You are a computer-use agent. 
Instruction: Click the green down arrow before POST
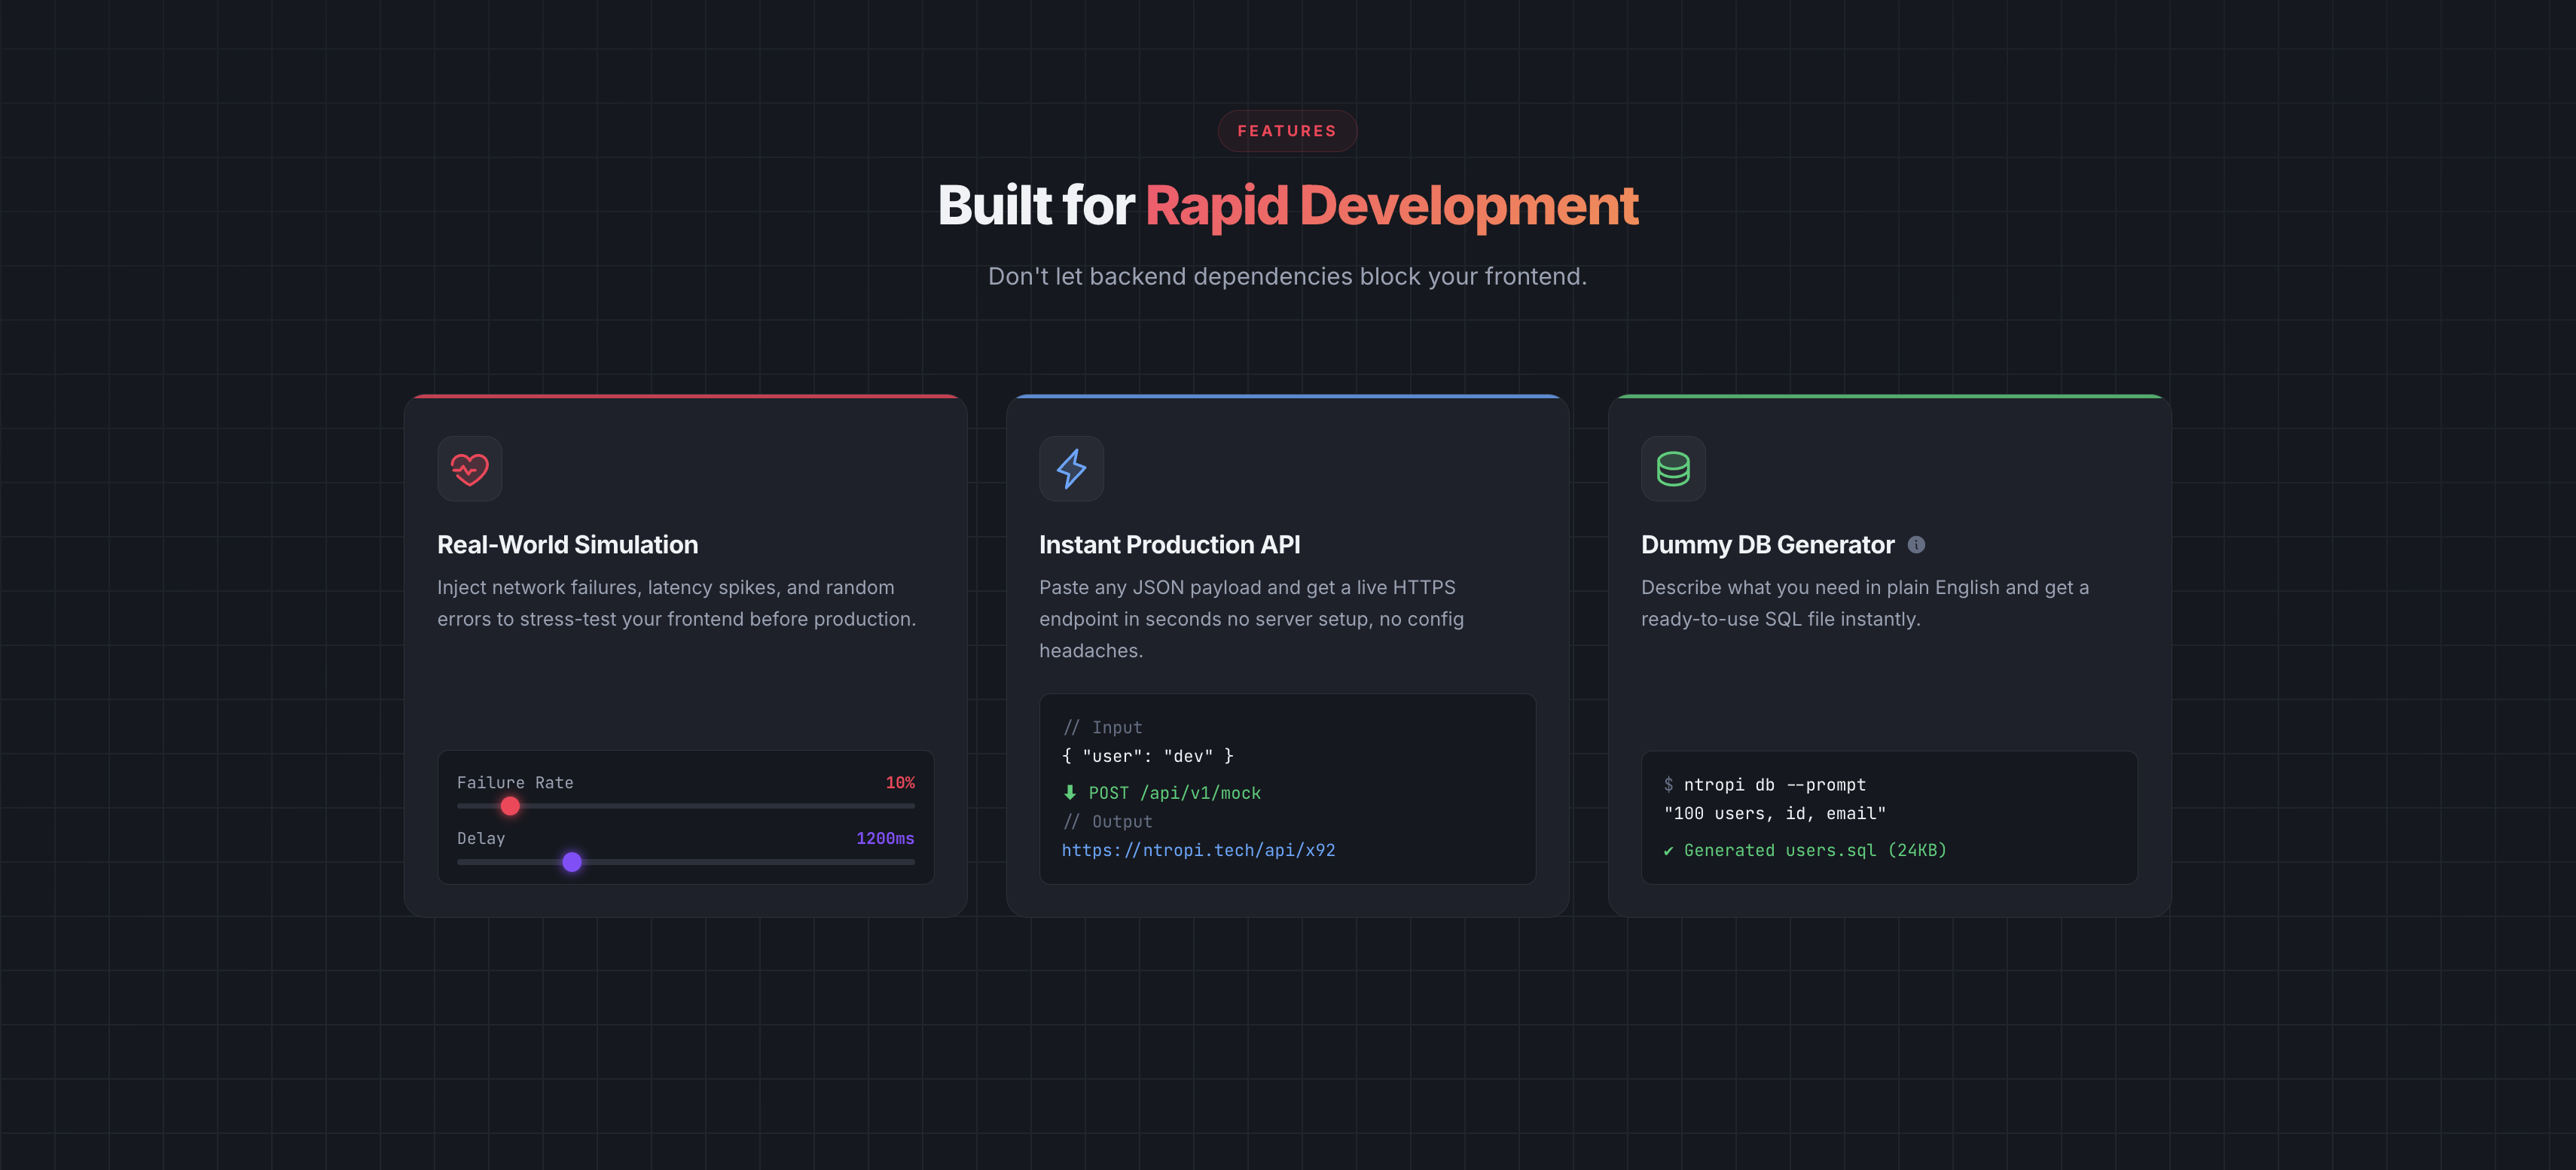point(1069,792)
